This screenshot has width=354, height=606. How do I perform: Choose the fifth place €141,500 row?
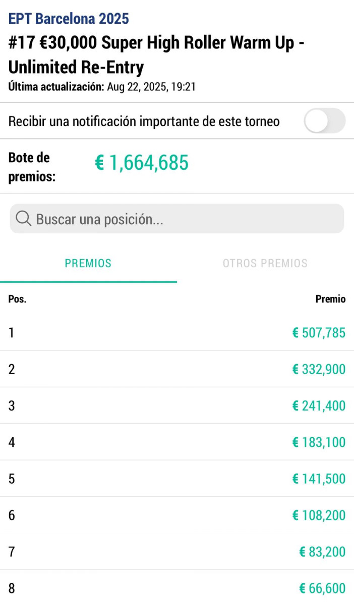click(177, 479)
